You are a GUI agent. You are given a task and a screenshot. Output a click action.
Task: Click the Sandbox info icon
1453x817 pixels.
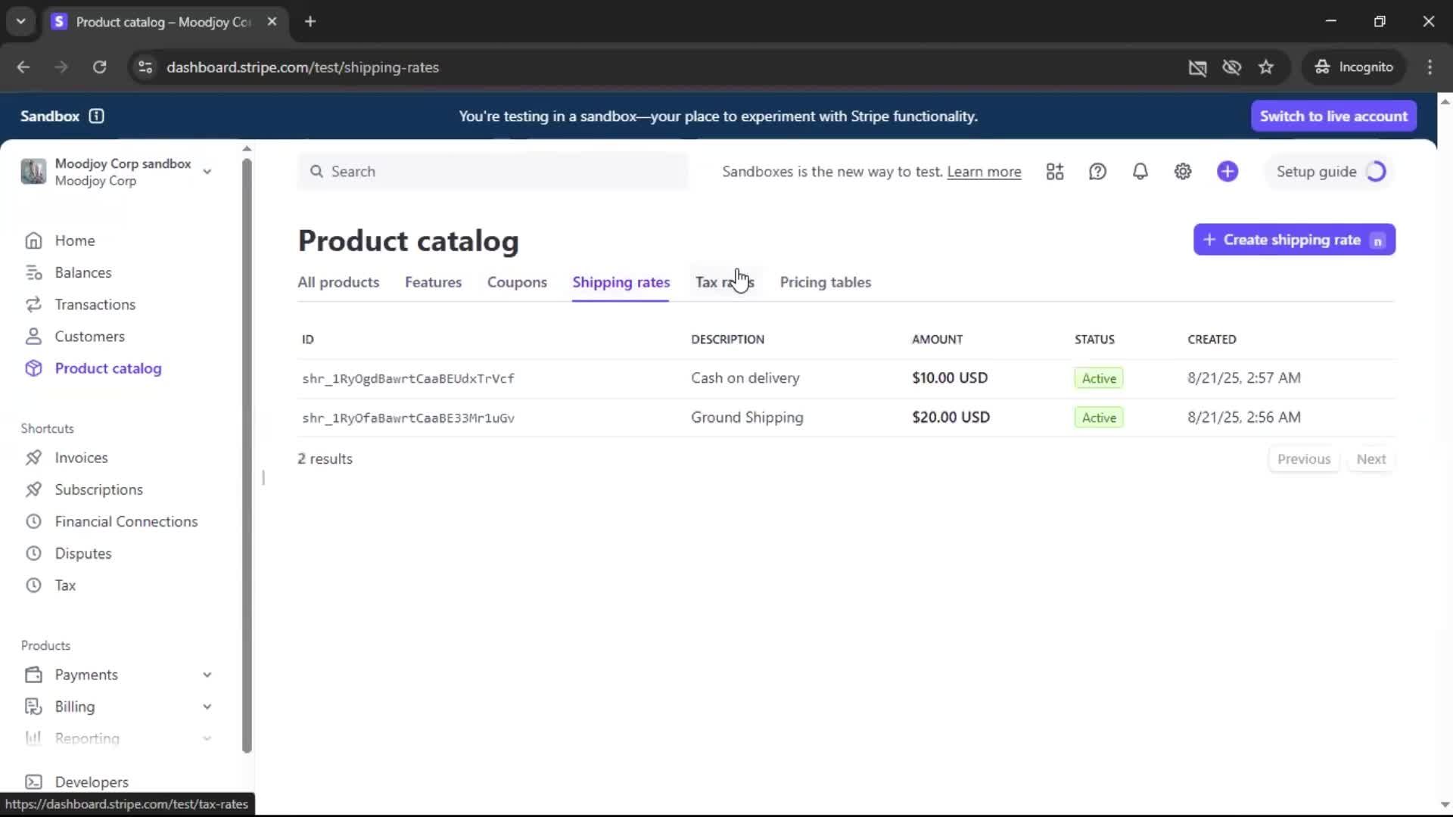(x=96, y=116)
